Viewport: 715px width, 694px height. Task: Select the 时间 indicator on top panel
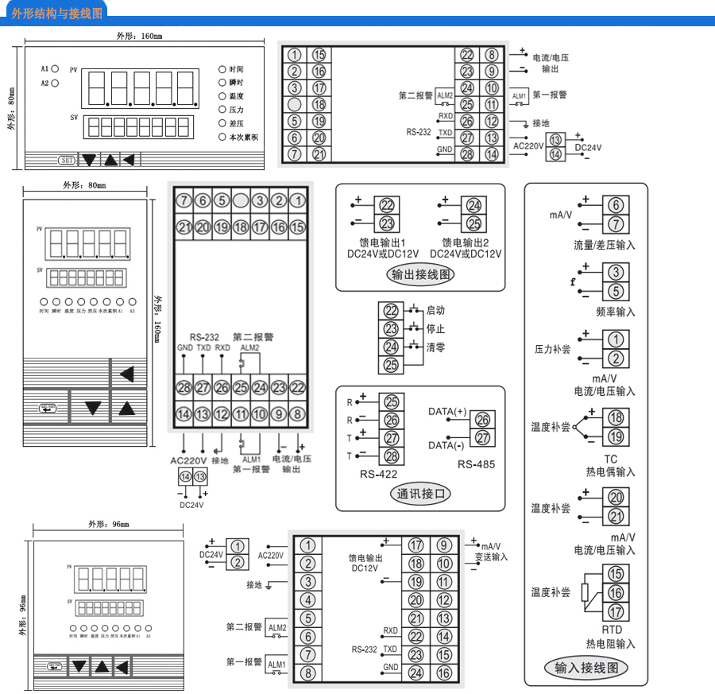[x=223, y=70]
